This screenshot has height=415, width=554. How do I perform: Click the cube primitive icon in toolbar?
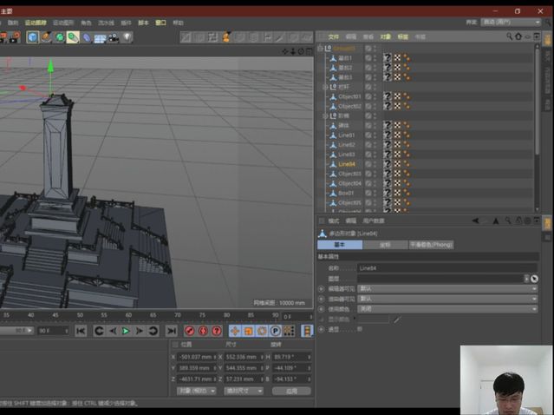(32, 37)
